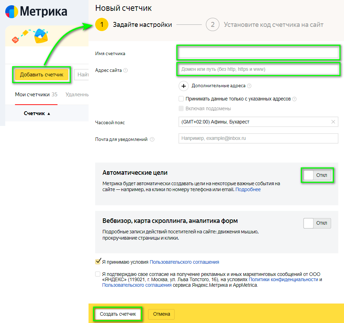Switch to Мои счетчики tab
Viewport: 344px width, 323px height.
coord(36,95)
